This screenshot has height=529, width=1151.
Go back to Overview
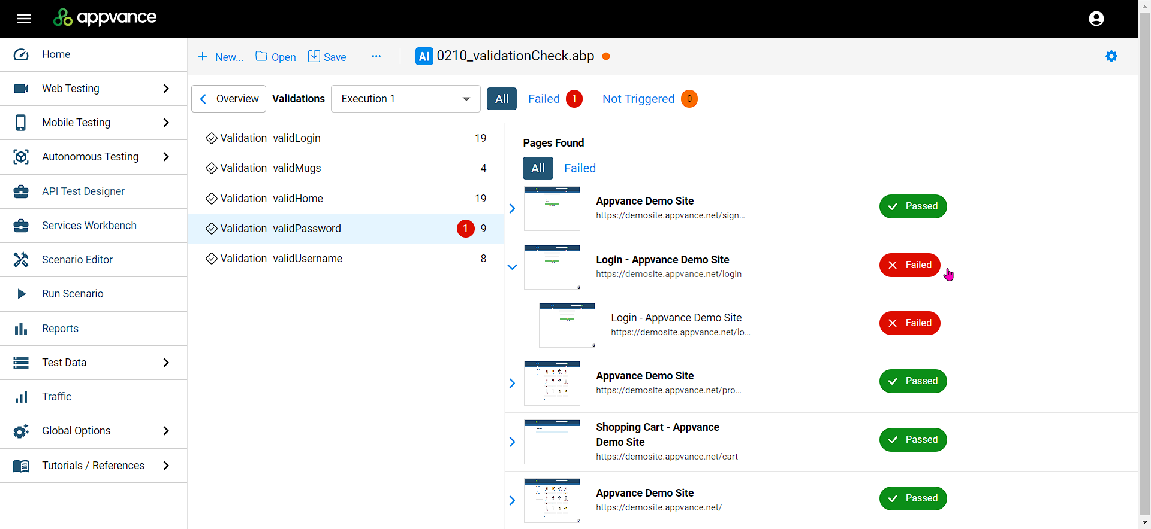click(x=228, y=99)
